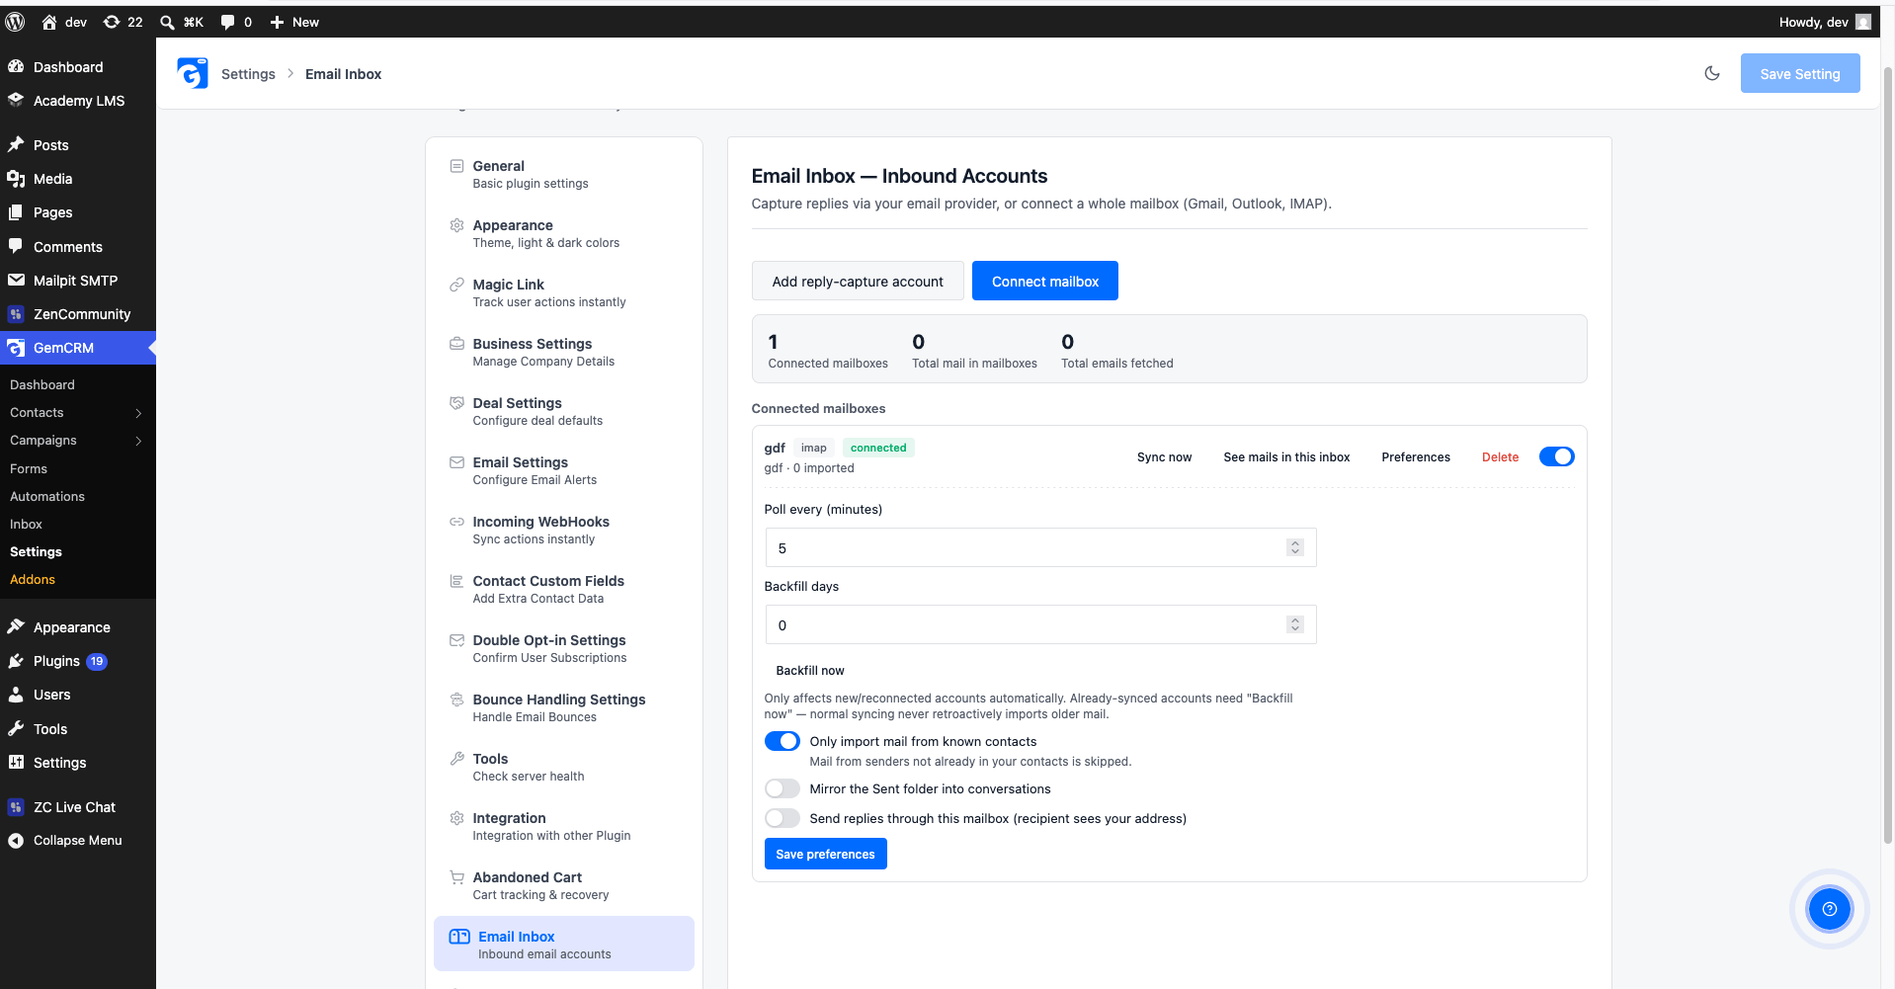Click the search icon in admin bar

(x=168, y=22)
